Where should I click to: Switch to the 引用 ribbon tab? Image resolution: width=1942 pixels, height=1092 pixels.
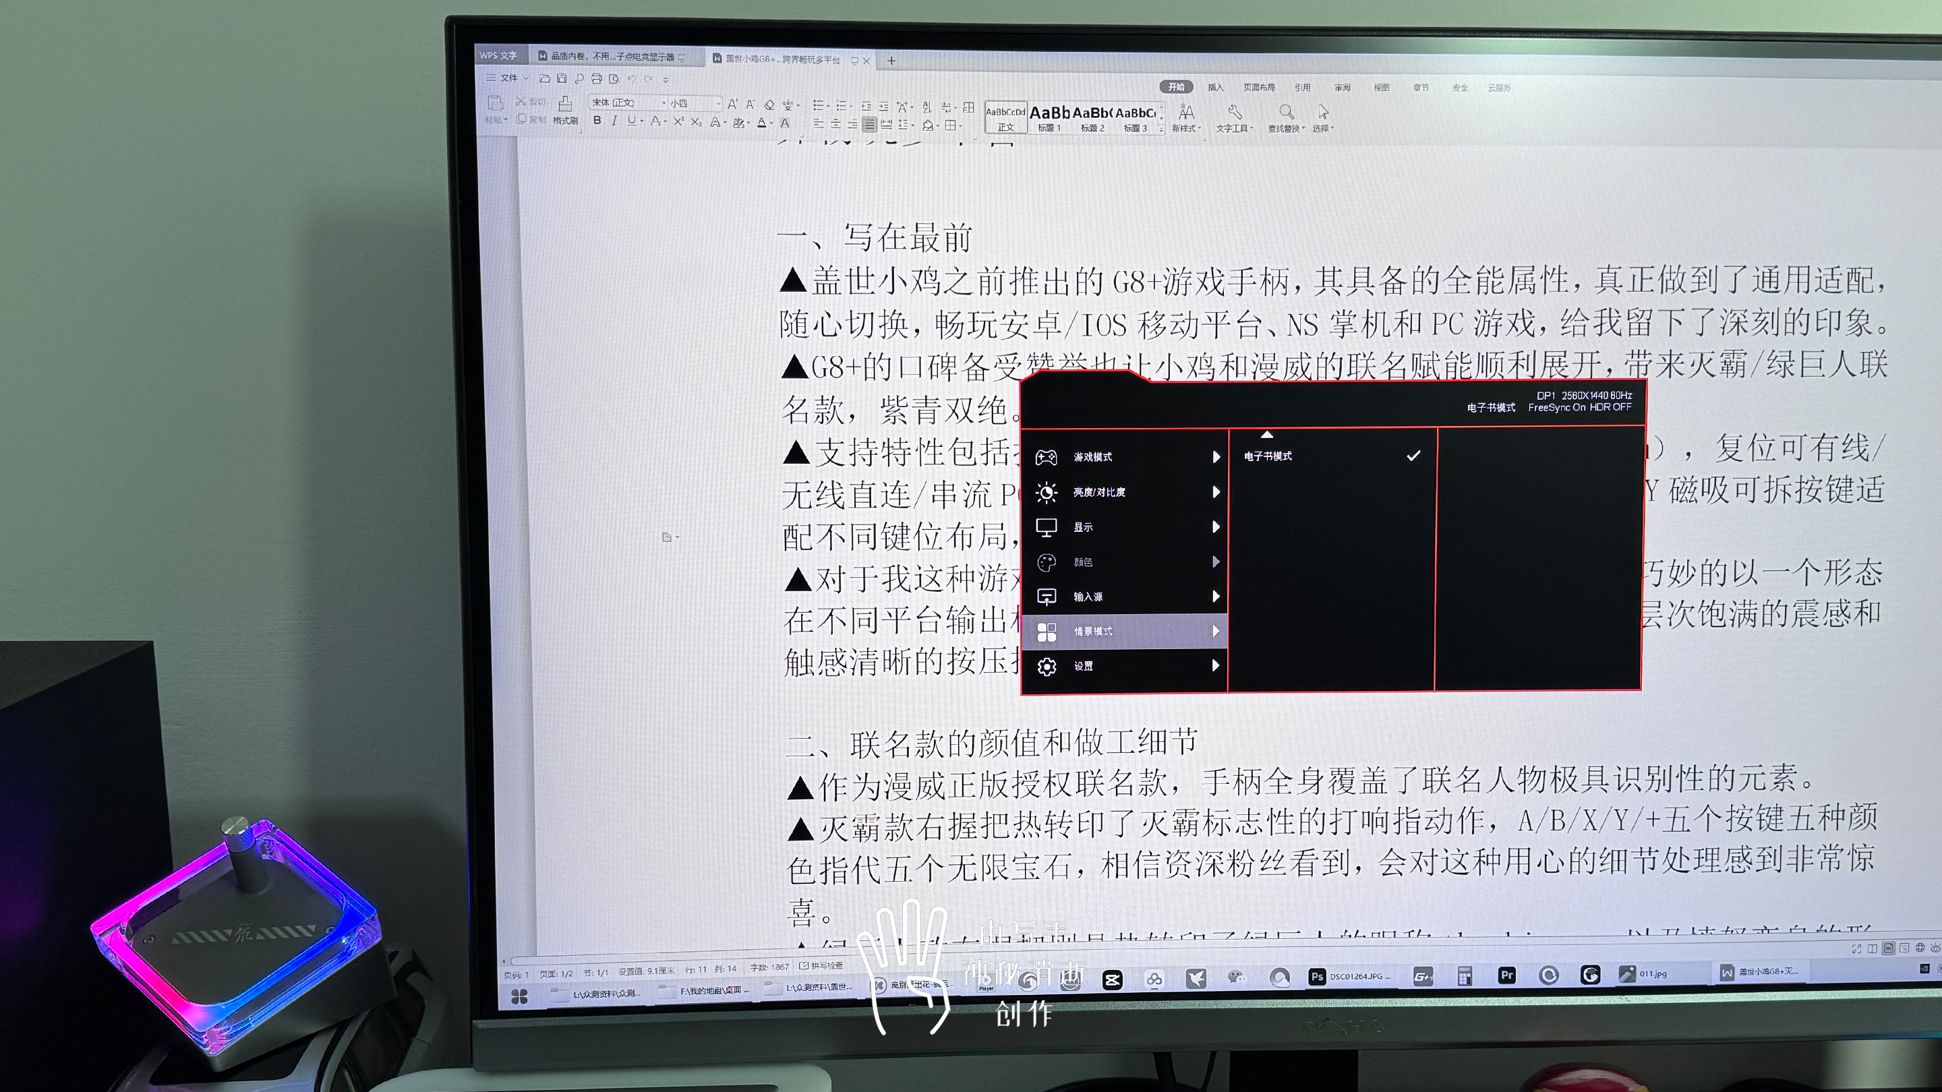tap(1303, 88)
